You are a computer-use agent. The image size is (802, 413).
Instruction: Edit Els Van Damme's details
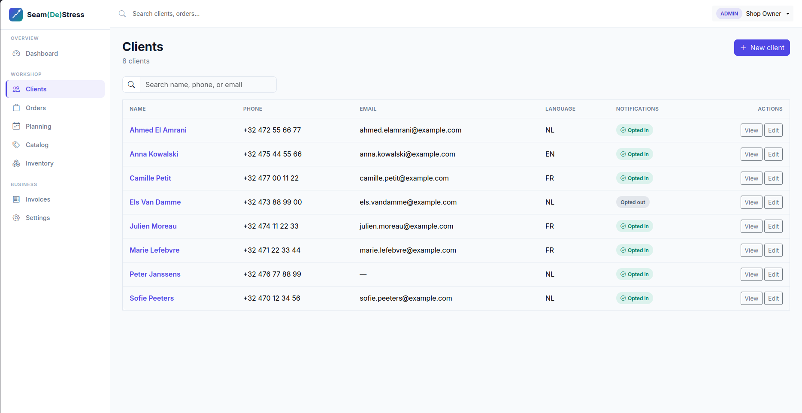[x=773, y=202]
